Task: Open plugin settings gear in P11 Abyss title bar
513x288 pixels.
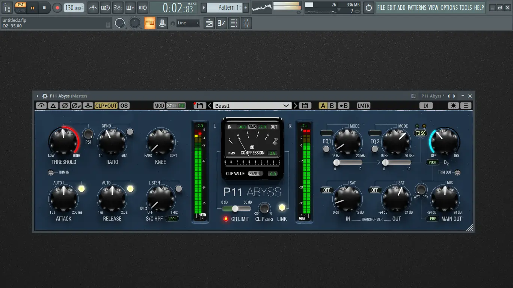Action: tap(45, 96)
